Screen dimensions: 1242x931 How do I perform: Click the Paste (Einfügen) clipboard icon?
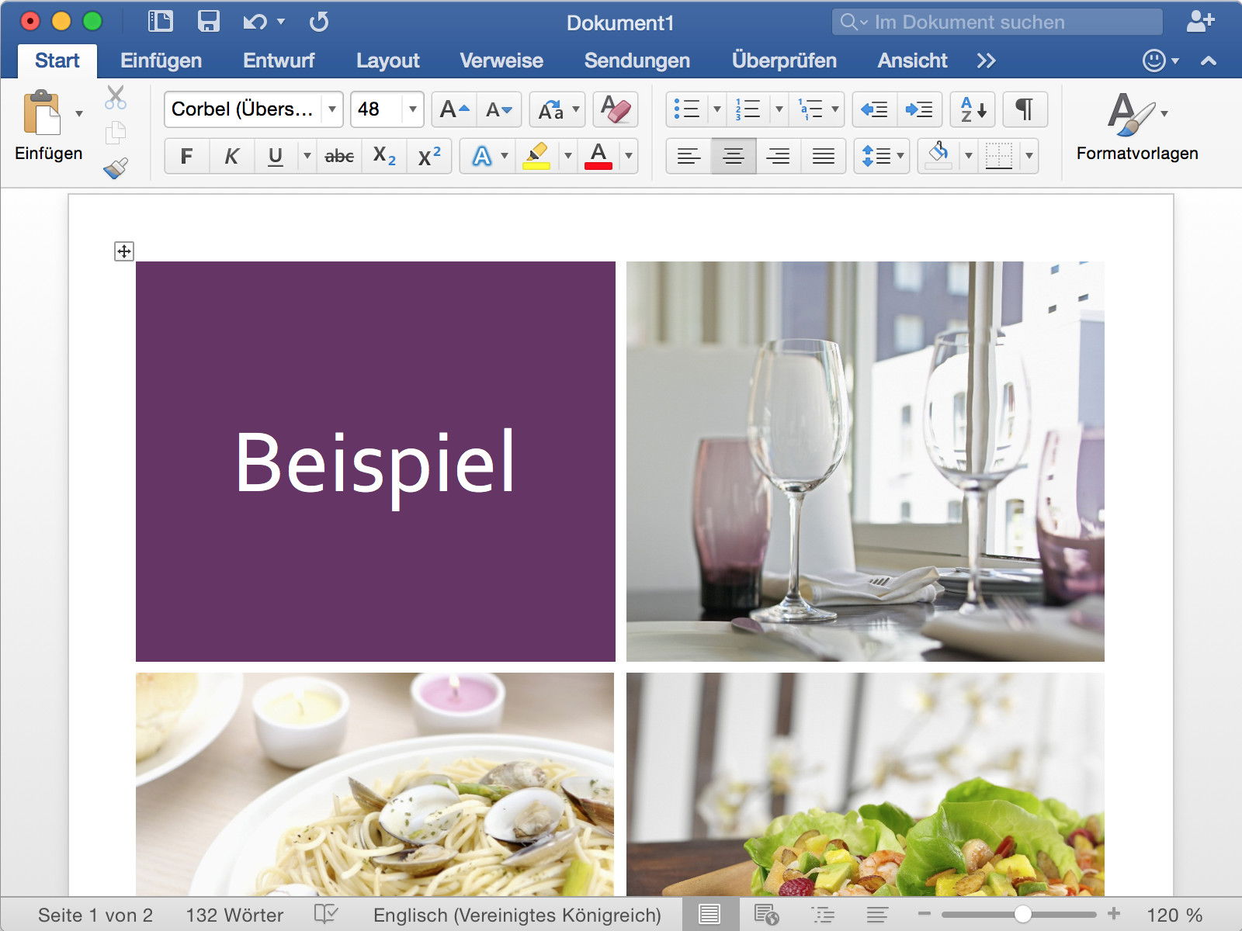(x=42, y=112)
